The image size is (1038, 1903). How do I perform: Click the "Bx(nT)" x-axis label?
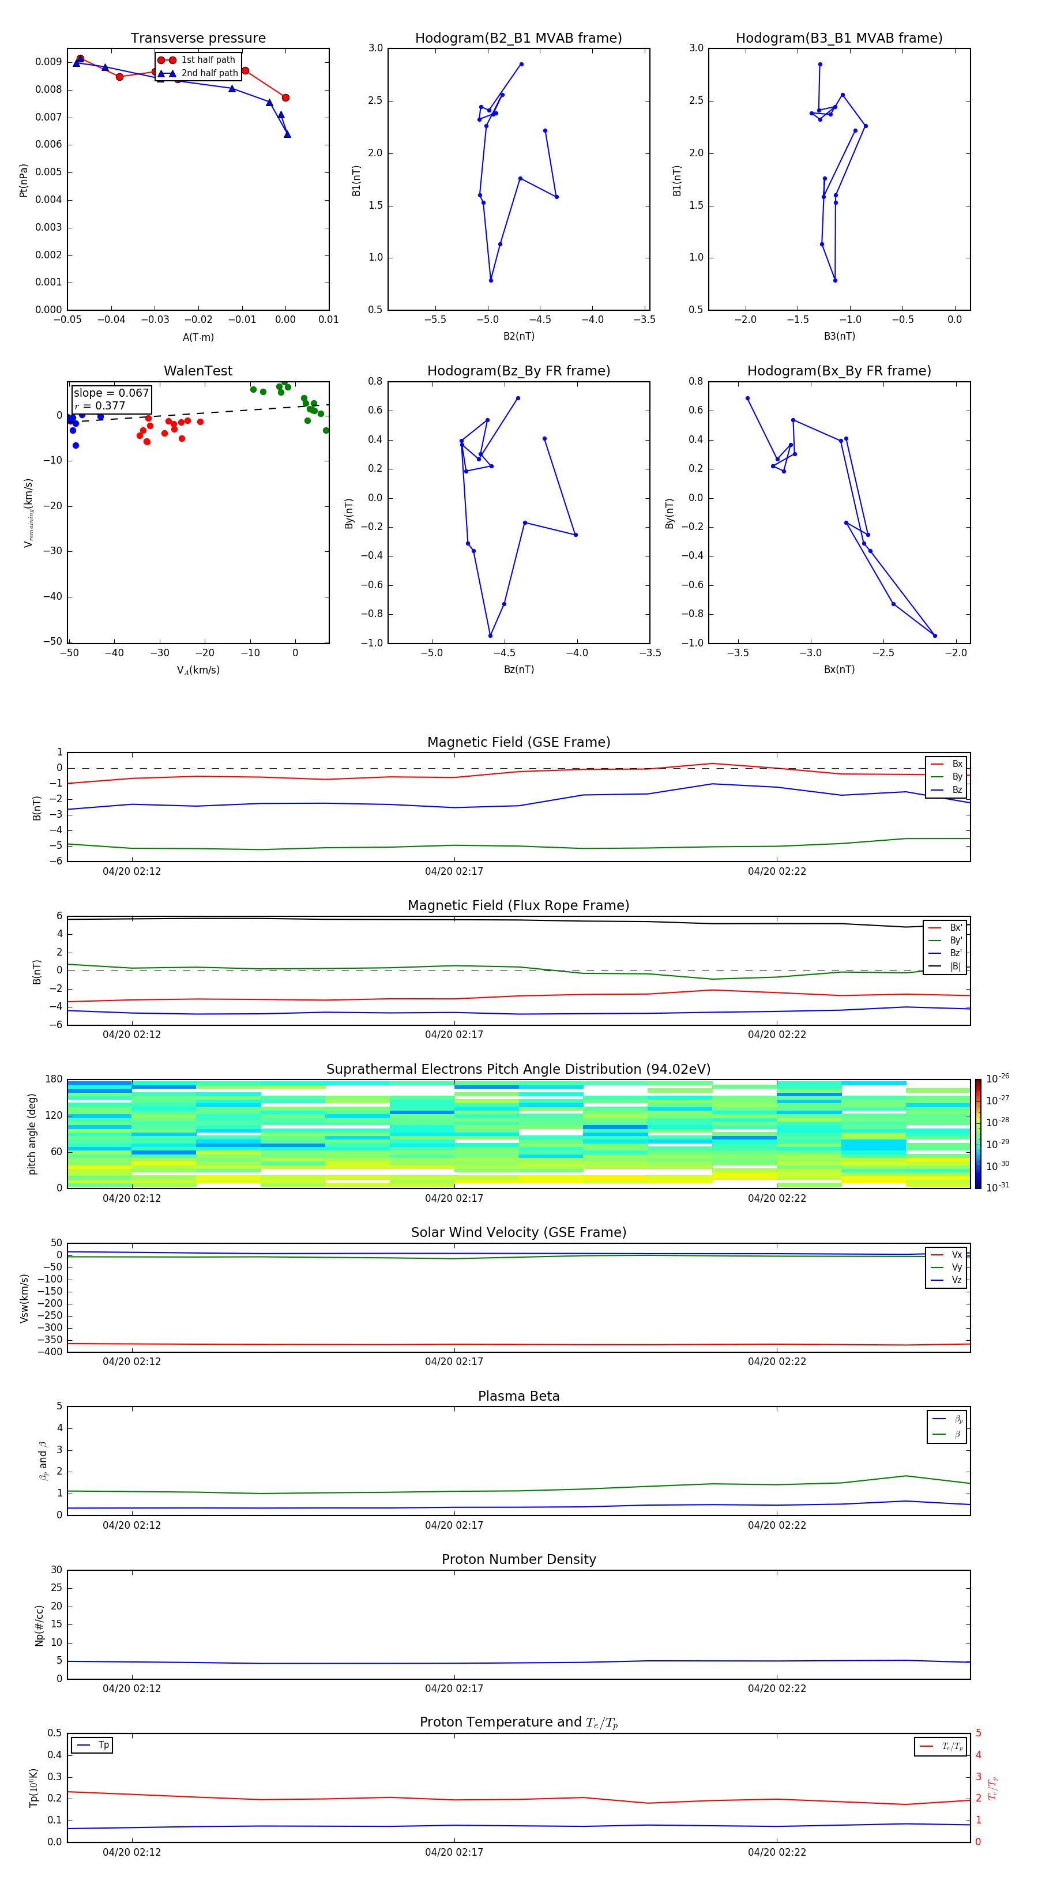pos(839,670)
